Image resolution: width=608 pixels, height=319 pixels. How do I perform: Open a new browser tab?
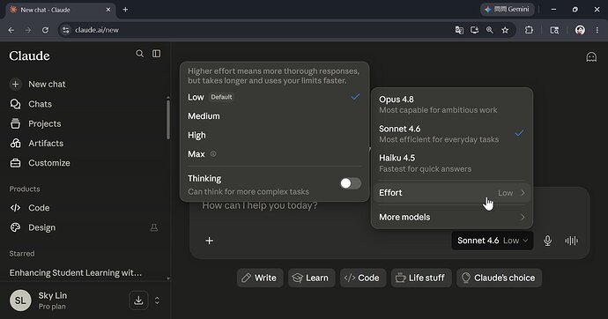point(125,10)
